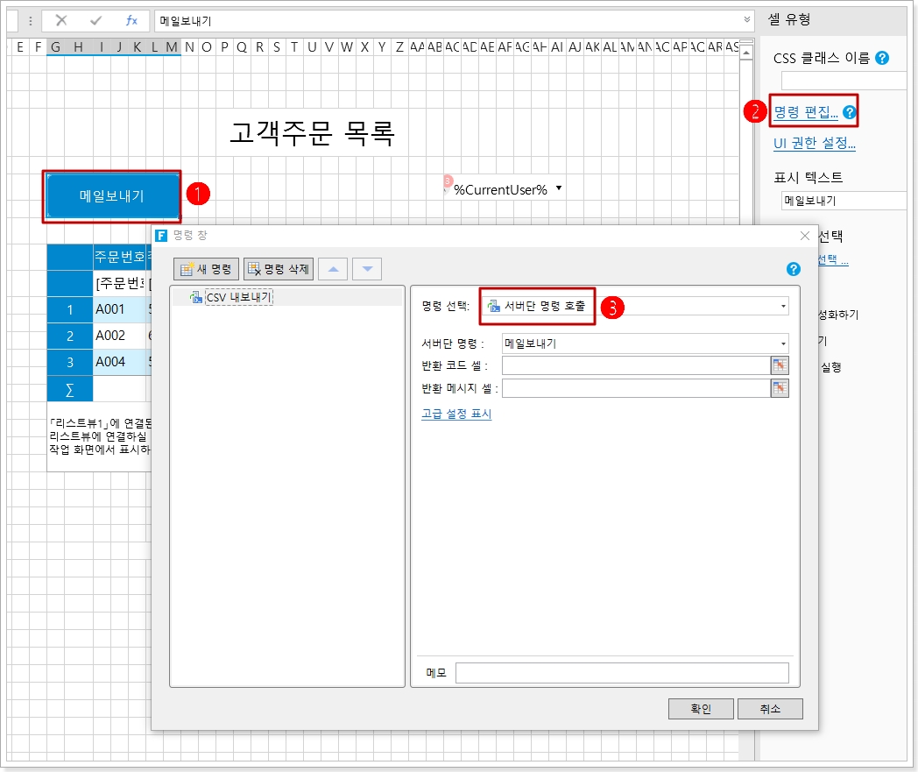The height and width of the screenshot is (772, 918).
Task: Expand the formula bar with its chevron
Action: pos(747,20)
